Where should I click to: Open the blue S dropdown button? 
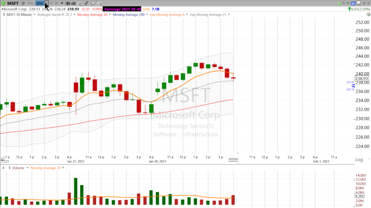click(x=354, y=3)
